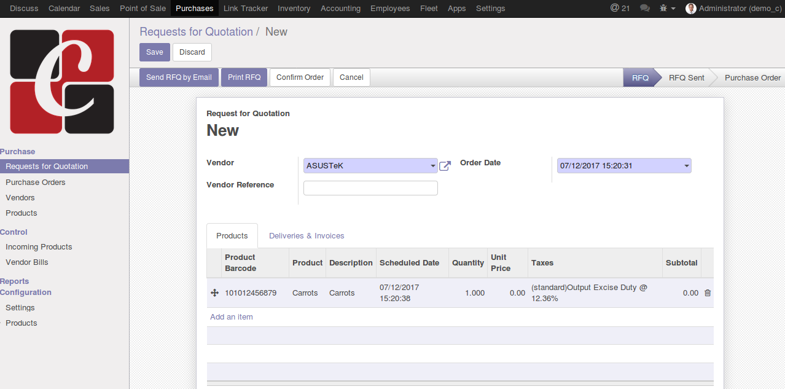Viewport: 785px width, 389px height.
Task: Click Add an item link
Action: click(x=232, y=317)
